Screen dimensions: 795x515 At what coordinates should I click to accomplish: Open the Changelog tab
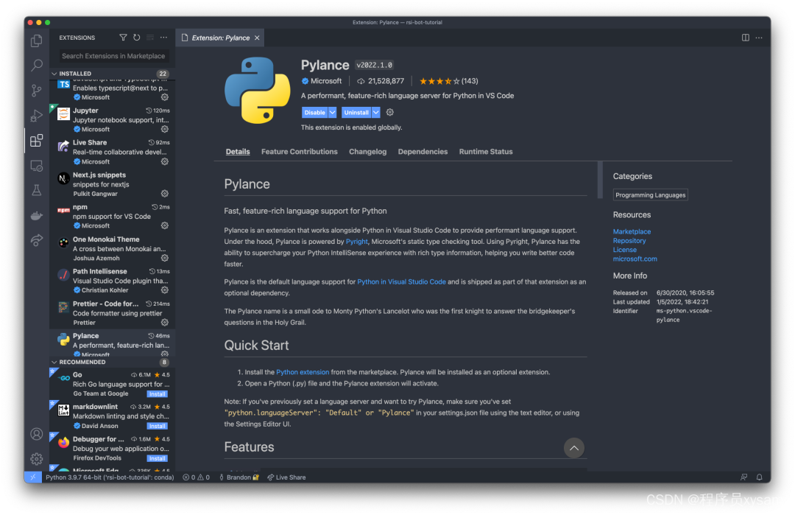coord(367,152)
